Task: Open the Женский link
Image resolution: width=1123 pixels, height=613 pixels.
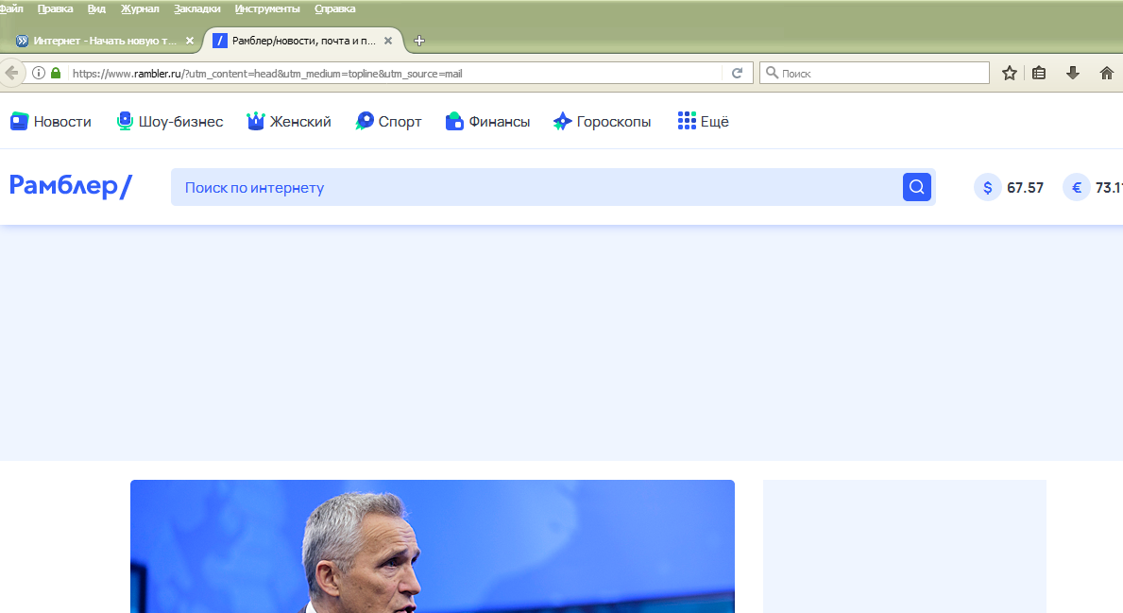Action: coord(300,122)
